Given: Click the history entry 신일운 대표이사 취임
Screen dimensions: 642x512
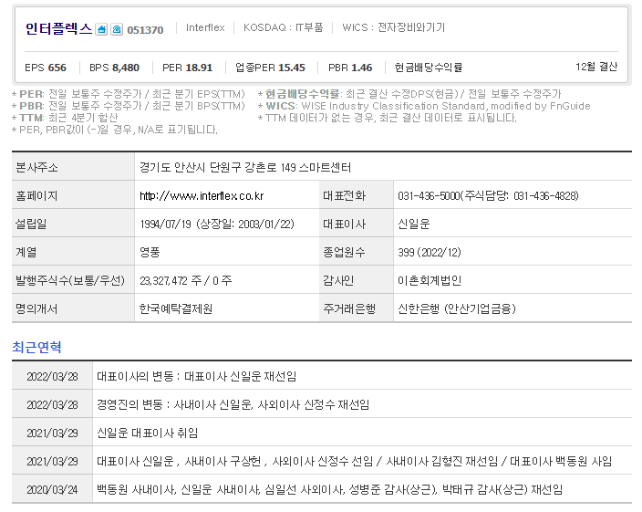Looking at the screenshot, I should coord(148,433).
